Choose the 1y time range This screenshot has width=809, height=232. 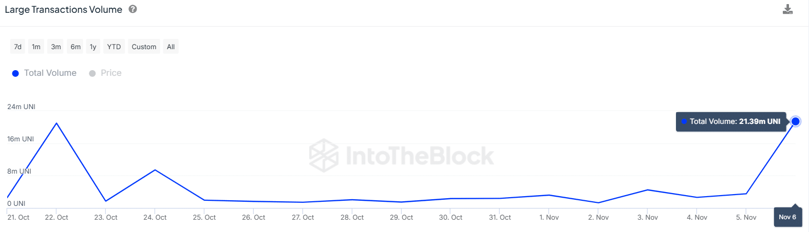pos(93,47)
